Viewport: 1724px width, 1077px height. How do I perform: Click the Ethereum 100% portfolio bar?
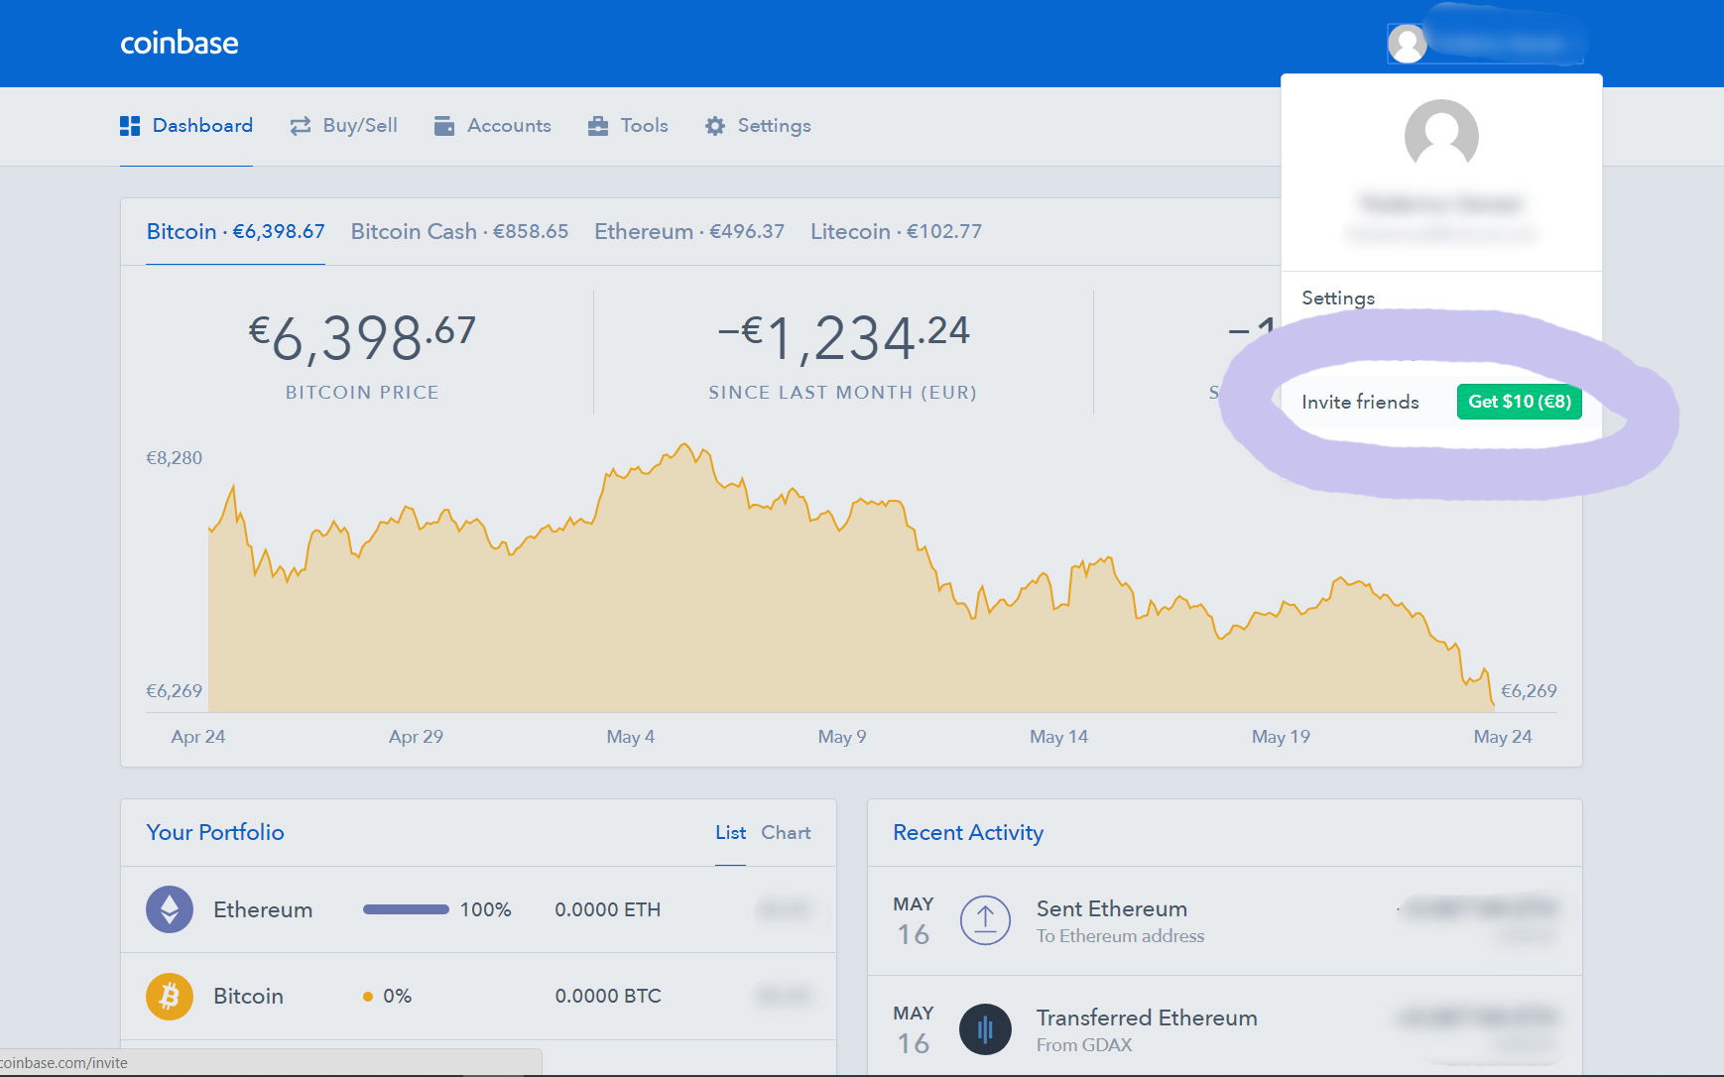coord(406,909)
